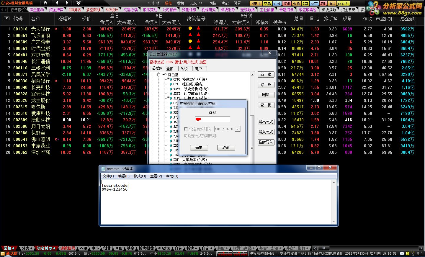Click the password input field for CPBS

coord(212,119)
